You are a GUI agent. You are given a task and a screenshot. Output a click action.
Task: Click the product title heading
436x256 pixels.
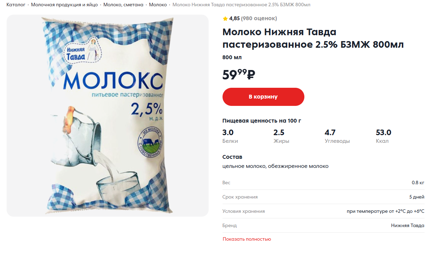(313, 38)
